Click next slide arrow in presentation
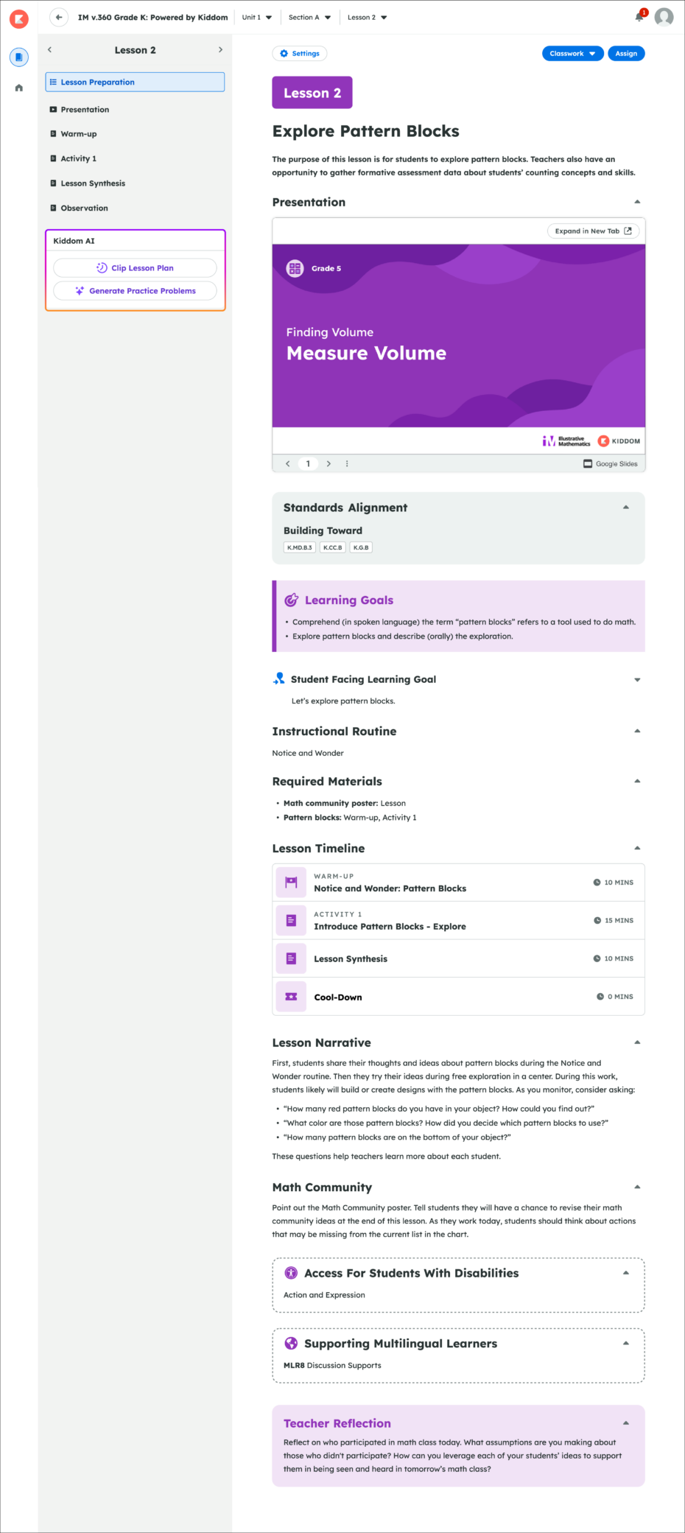The image size is (685, 1533). [329, 463]
